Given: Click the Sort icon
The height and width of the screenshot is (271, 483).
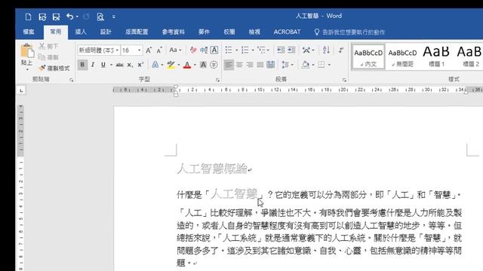Looking at the screenshot, I should [326, 50].
